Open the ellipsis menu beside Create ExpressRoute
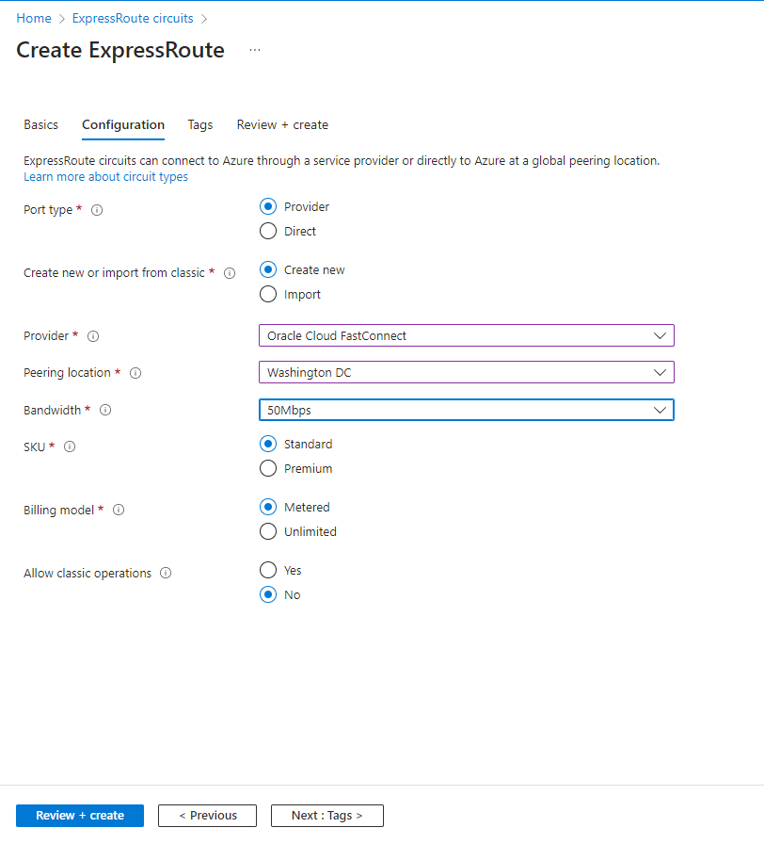The image size is (764, 844). click(255, 50)
